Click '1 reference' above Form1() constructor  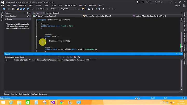[x=49, y=35]
